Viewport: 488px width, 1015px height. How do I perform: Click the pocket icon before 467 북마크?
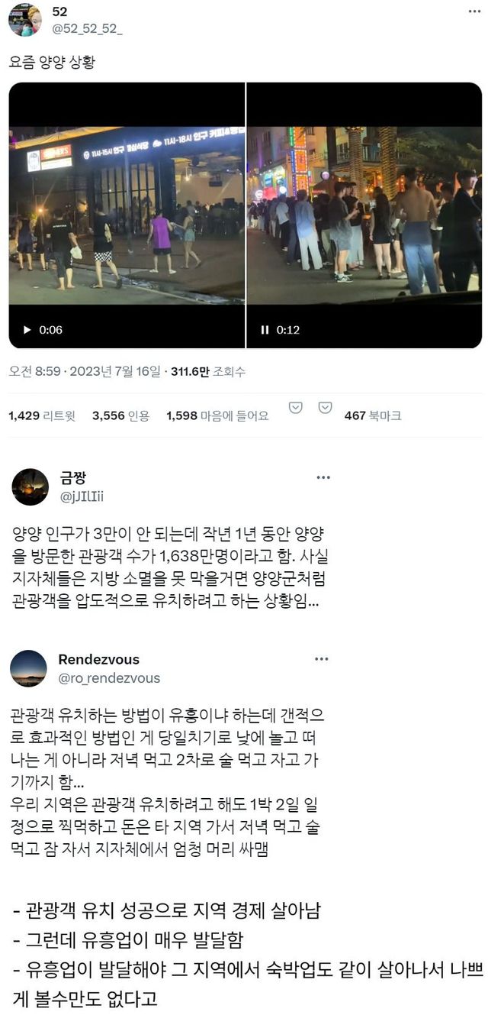click(x=325, y=408)
